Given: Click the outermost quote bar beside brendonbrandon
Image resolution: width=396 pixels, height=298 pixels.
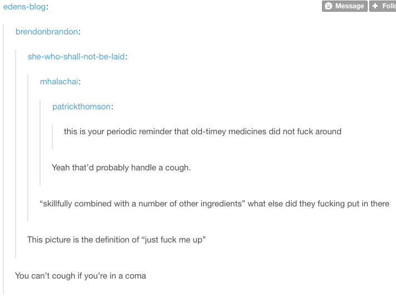Looking at the screenshot, I should [x=3, y=159].
